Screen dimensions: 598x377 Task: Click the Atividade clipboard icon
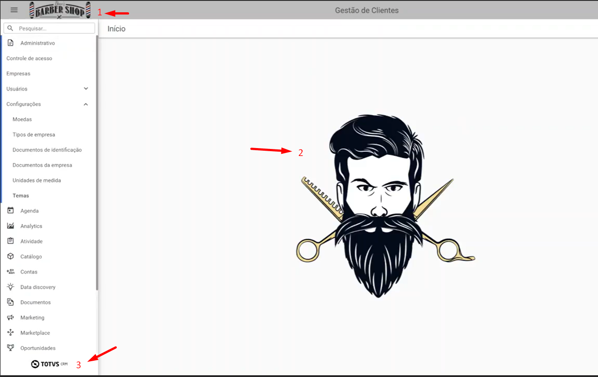point(11,241)
